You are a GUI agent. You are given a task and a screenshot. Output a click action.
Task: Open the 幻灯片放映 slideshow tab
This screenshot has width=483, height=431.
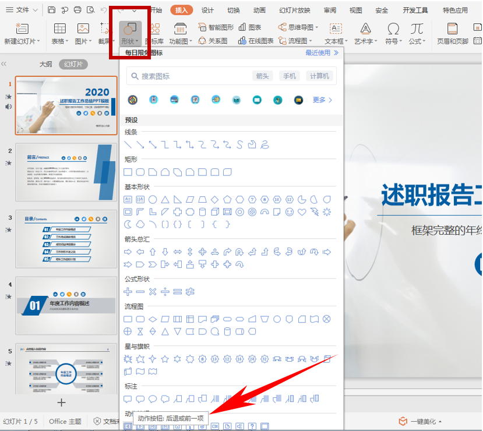295,10
